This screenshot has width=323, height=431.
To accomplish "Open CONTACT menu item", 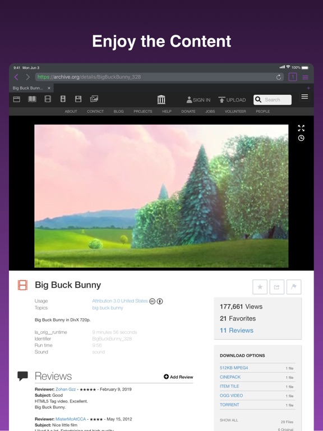I will pos(95,111).
